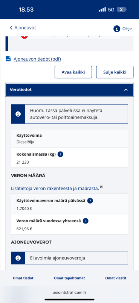Image resolution: width=139 pixels, height=303 pixels.
Task: Go to Omat tiedot tab
Action: [23, 278]
